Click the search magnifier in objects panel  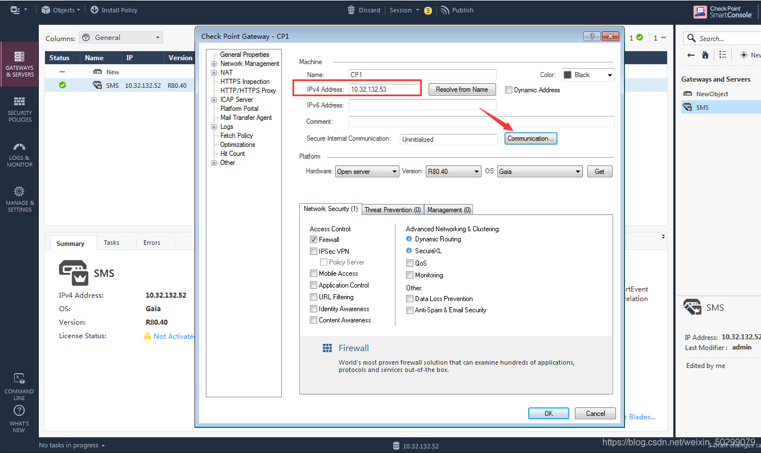coord(691,38)
